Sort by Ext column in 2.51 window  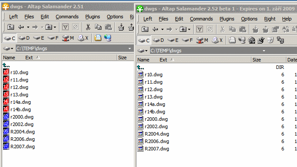tap(29, 58)
